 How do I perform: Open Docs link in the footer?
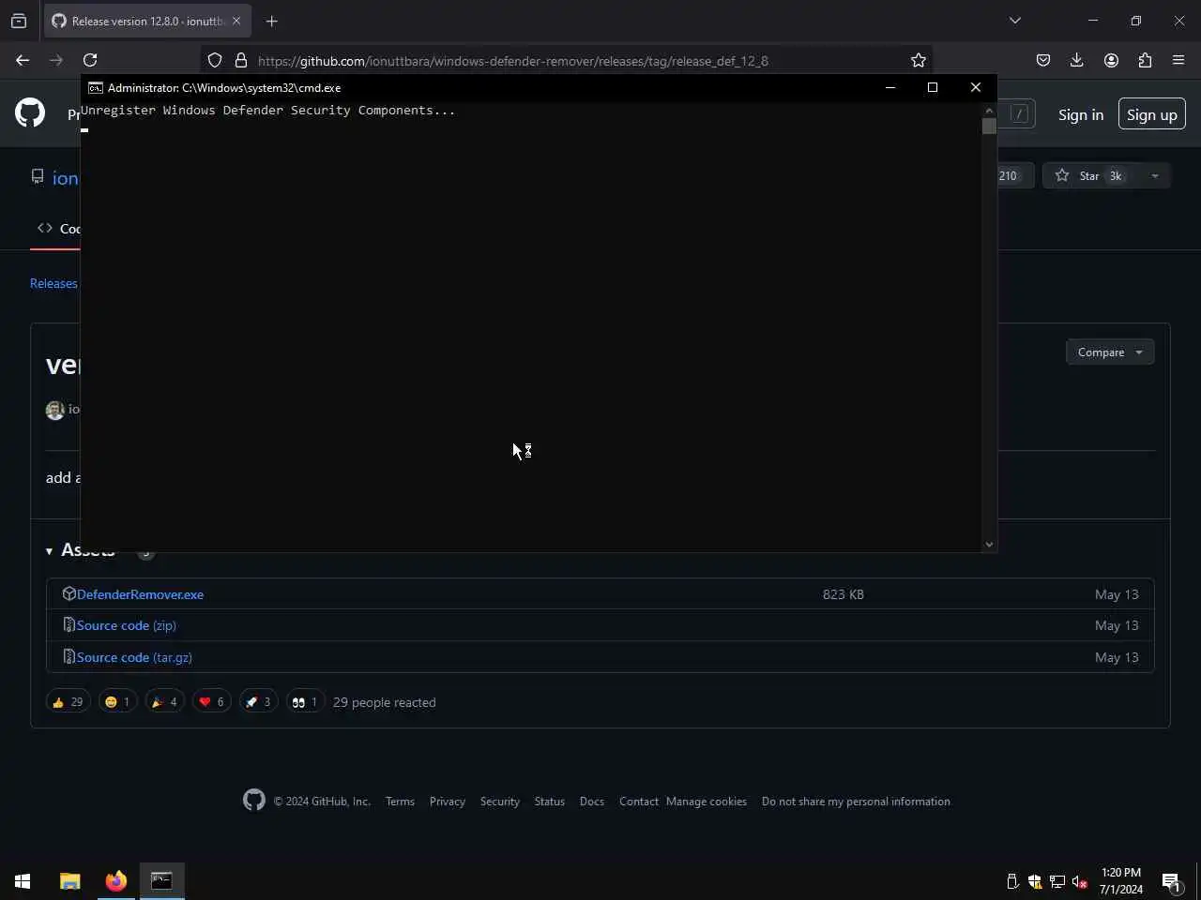click(592, 802)
